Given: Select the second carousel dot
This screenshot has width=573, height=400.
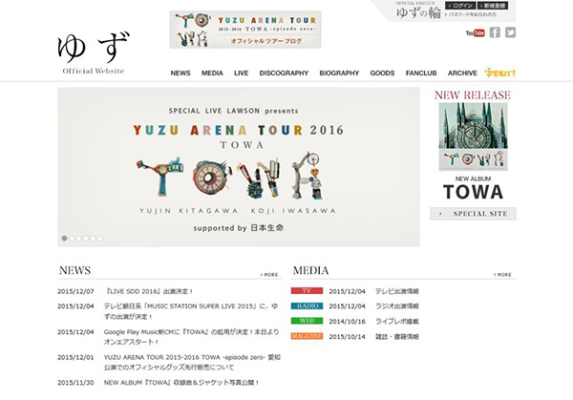Looking at the screenshot, I should click(x=72, y=238).
